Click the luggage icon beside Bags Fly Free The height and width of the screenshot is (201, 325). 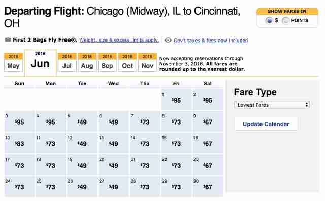pyautogui.click(x=8, y=39)
